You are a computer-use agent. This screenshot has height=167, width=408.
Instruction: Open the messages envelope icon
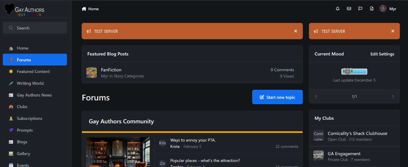click(349, 9)
